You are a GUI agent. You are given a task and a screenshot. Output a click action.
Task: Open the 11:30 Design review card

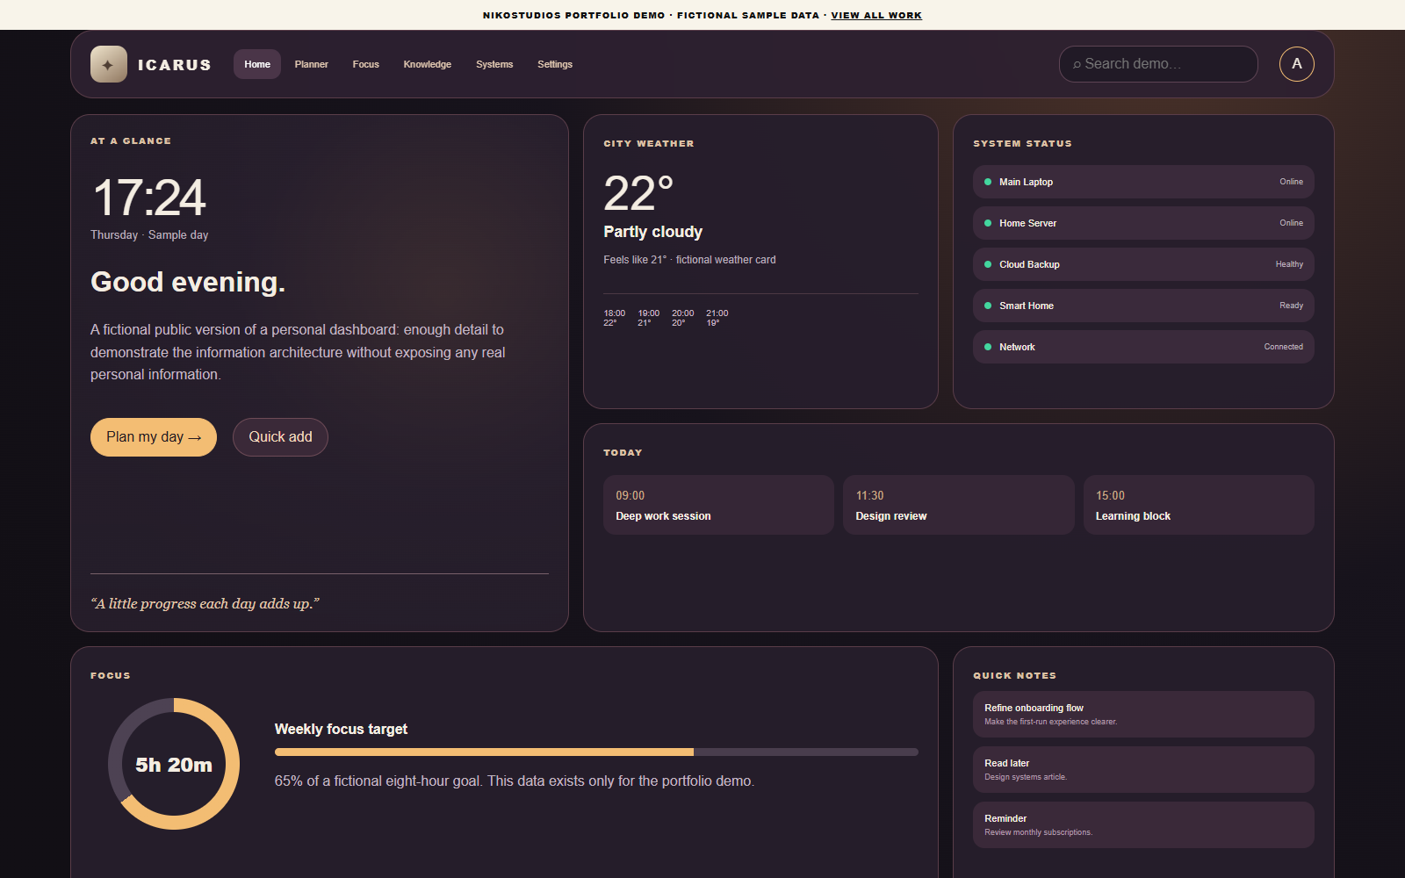(959, 505)
